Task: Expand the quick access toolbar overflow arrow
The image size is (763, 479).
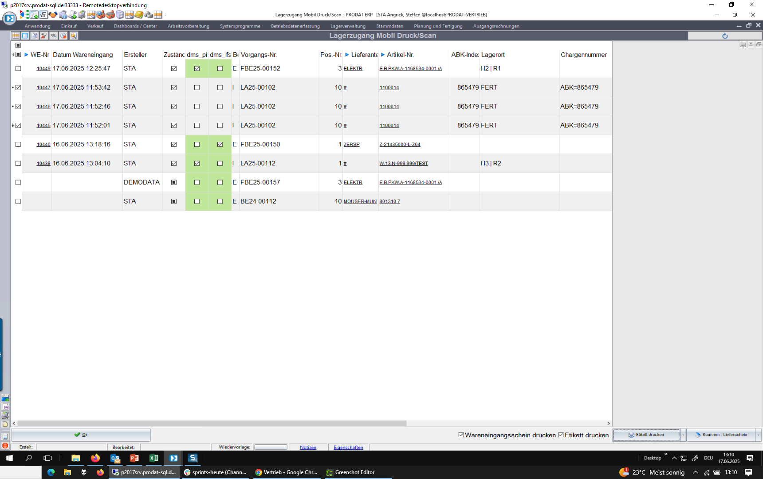Action: point(166,15)
